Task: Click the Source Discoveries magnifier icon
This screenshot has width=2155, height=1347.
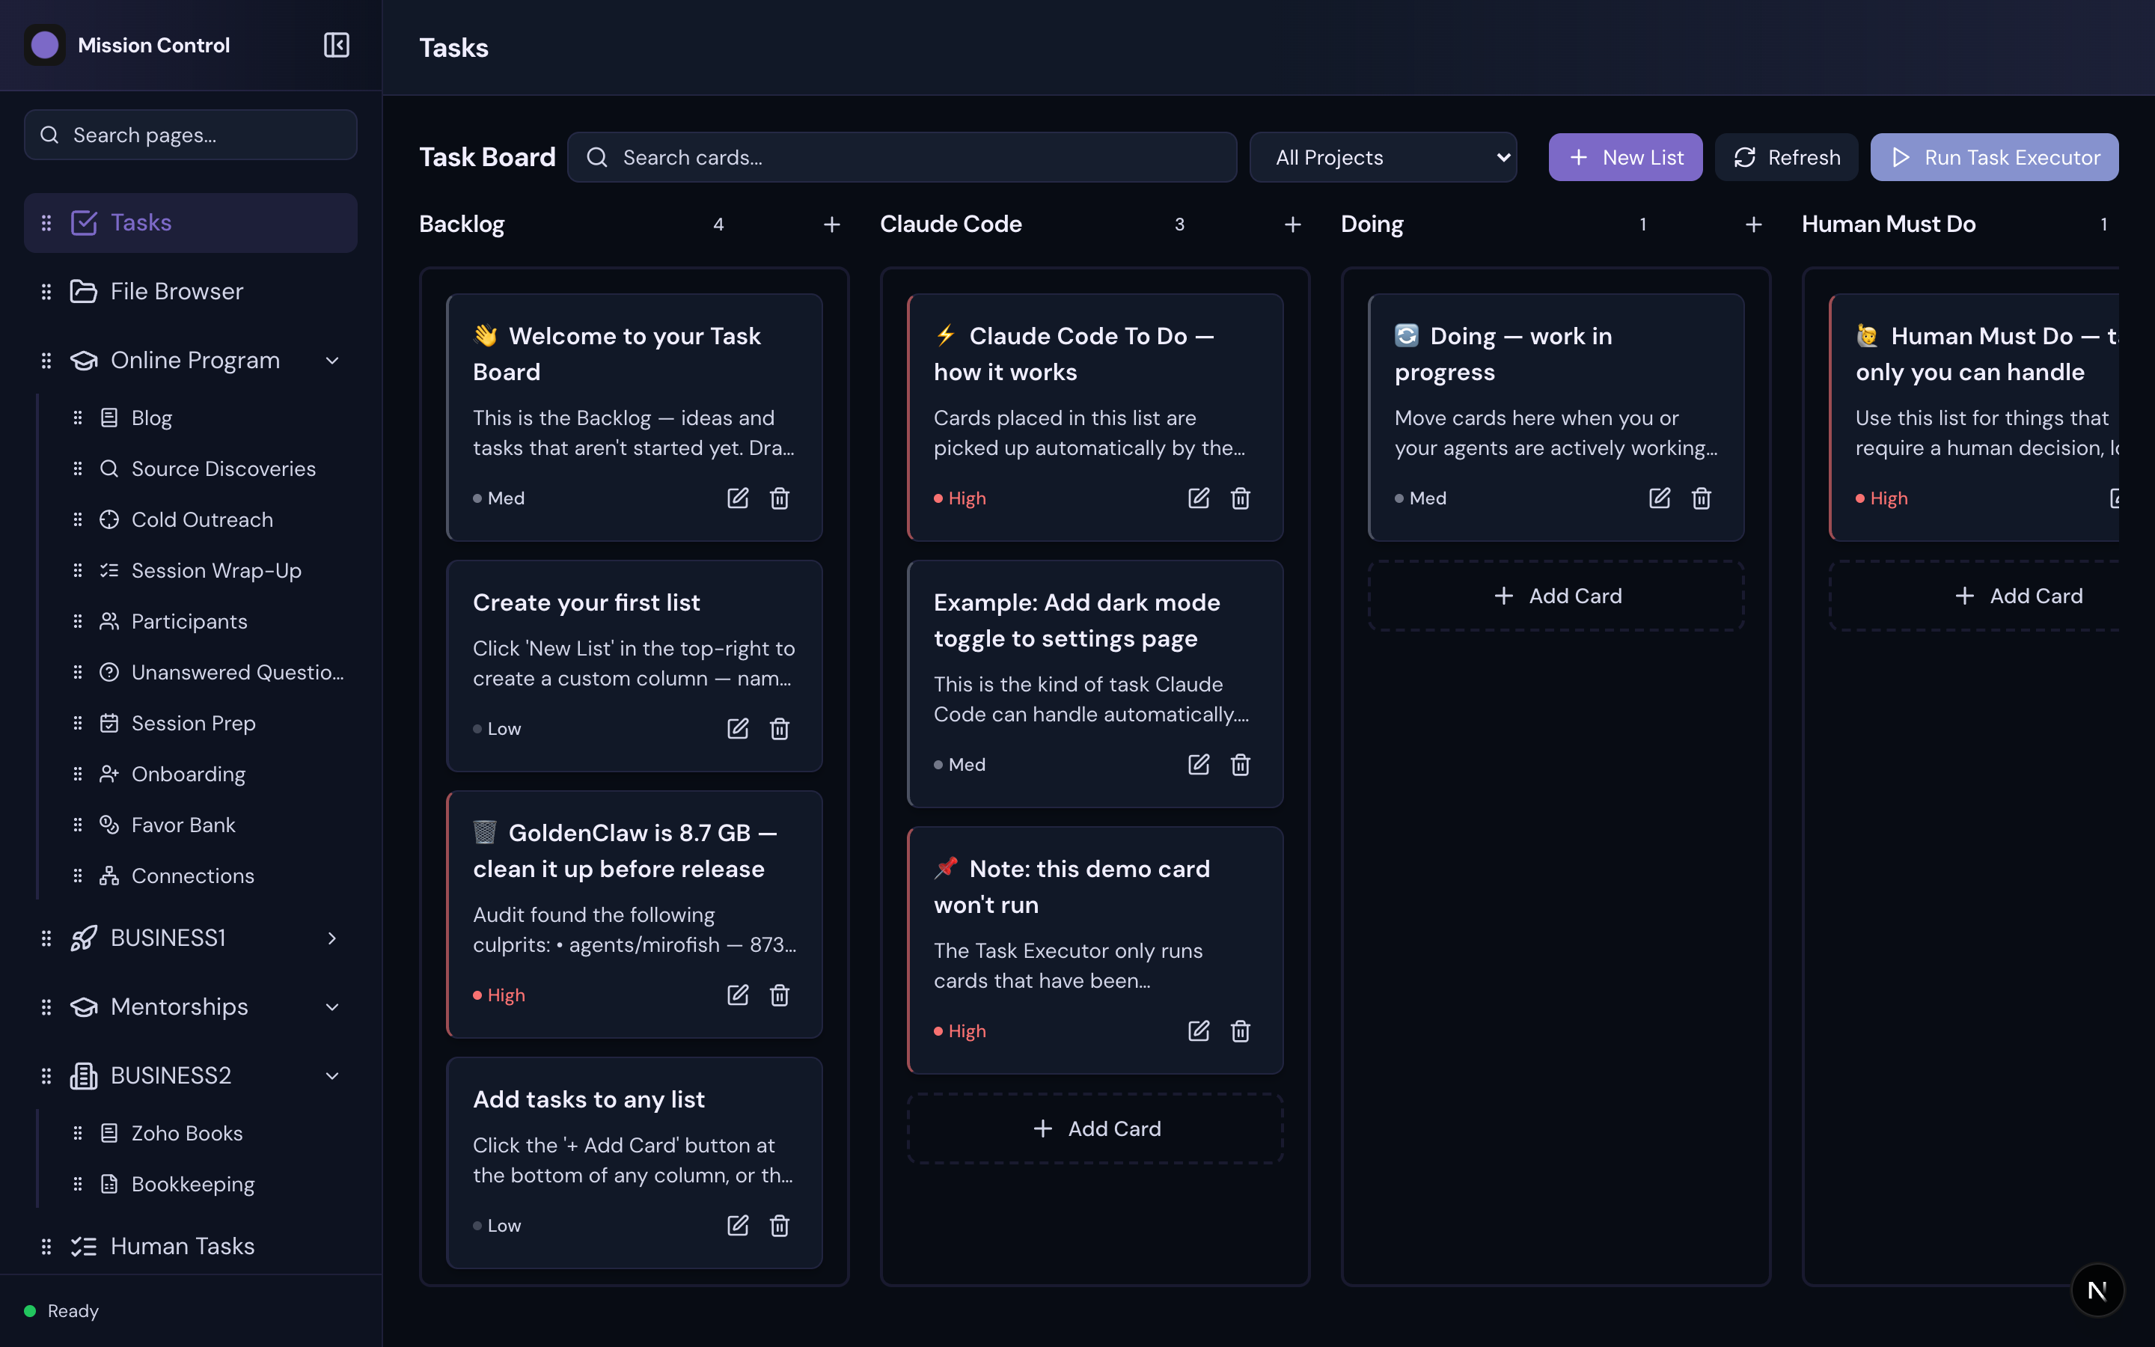Action: pyautogui.click(x=108, y=468)
